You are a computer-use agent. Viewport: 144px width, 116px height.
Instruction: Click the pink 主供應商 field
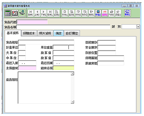(x=27, y=68)
